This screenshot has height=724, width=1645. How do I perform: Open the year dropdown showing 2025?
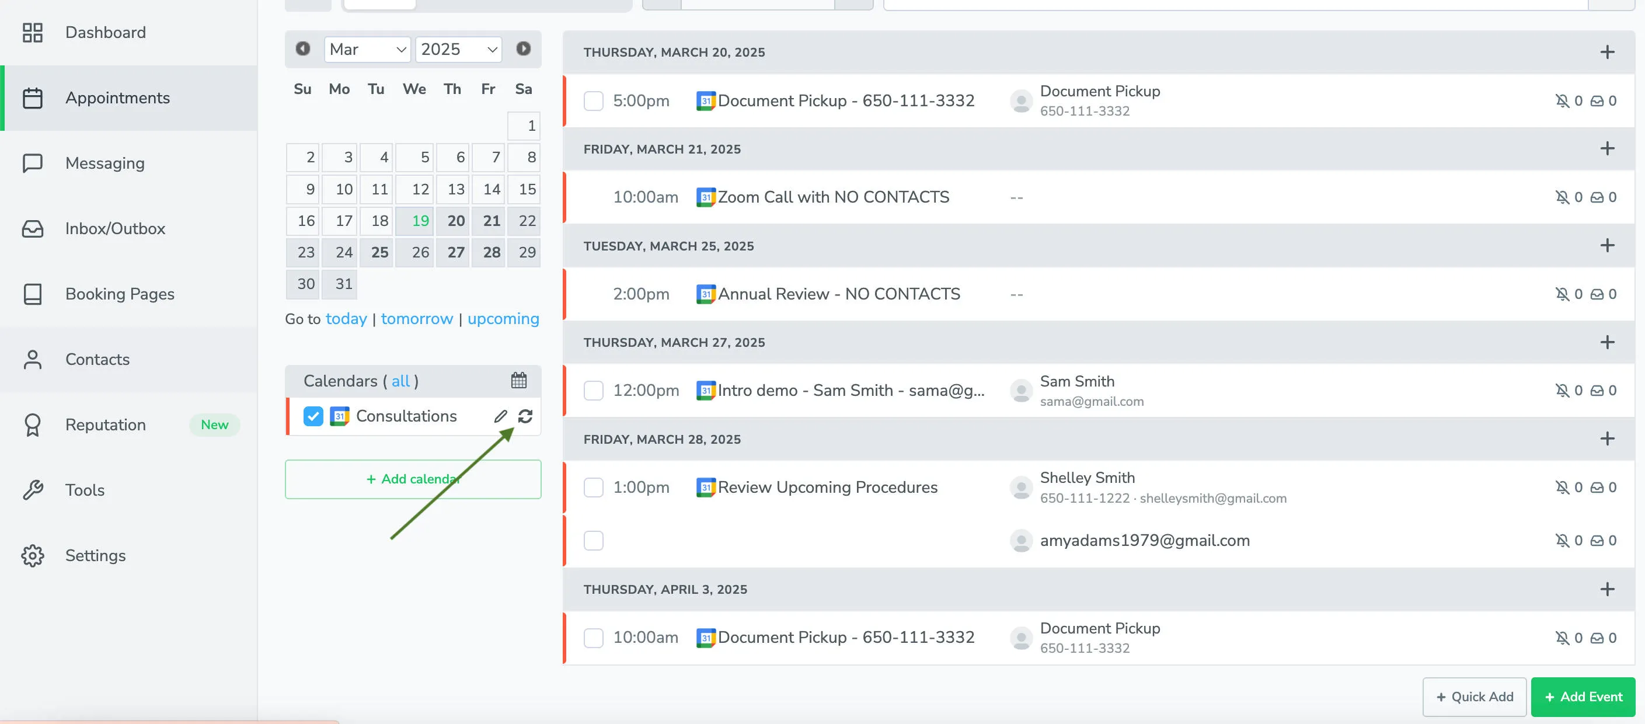click(458, 49)
